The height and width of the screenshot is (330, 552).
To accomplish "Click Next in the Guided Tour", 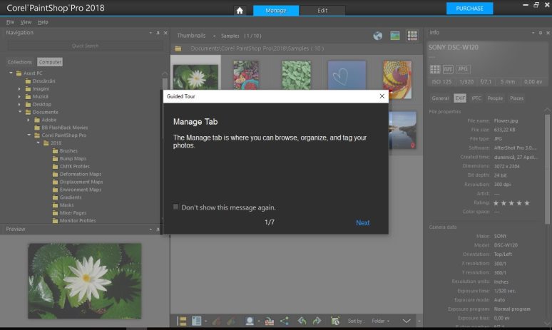I will click(x=362, y=222).
